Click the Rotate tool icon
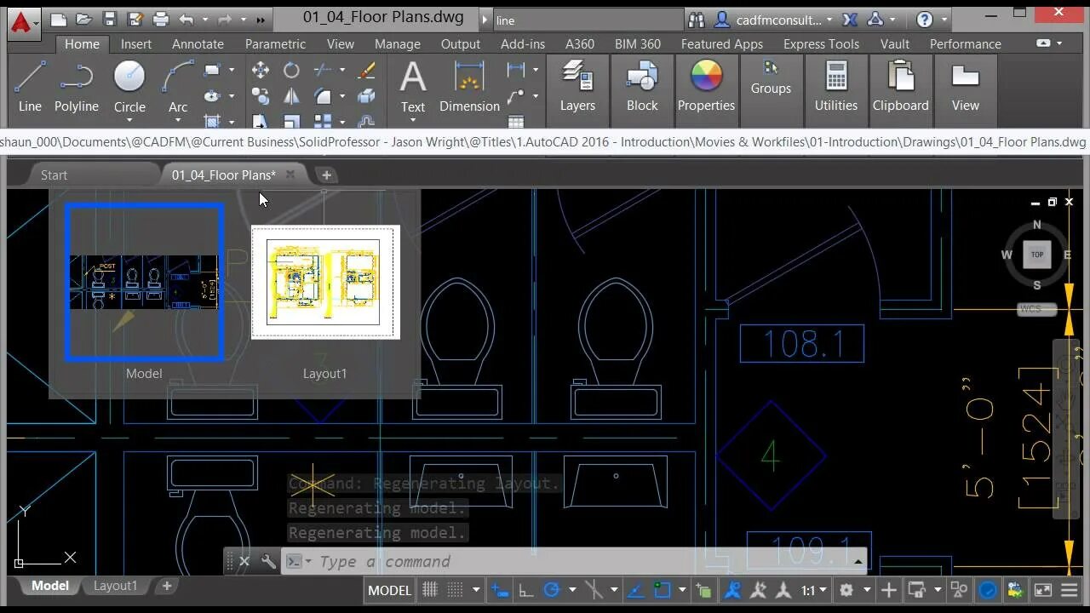1090x613 pixels. pyautogui.click(x=291, y=70)
